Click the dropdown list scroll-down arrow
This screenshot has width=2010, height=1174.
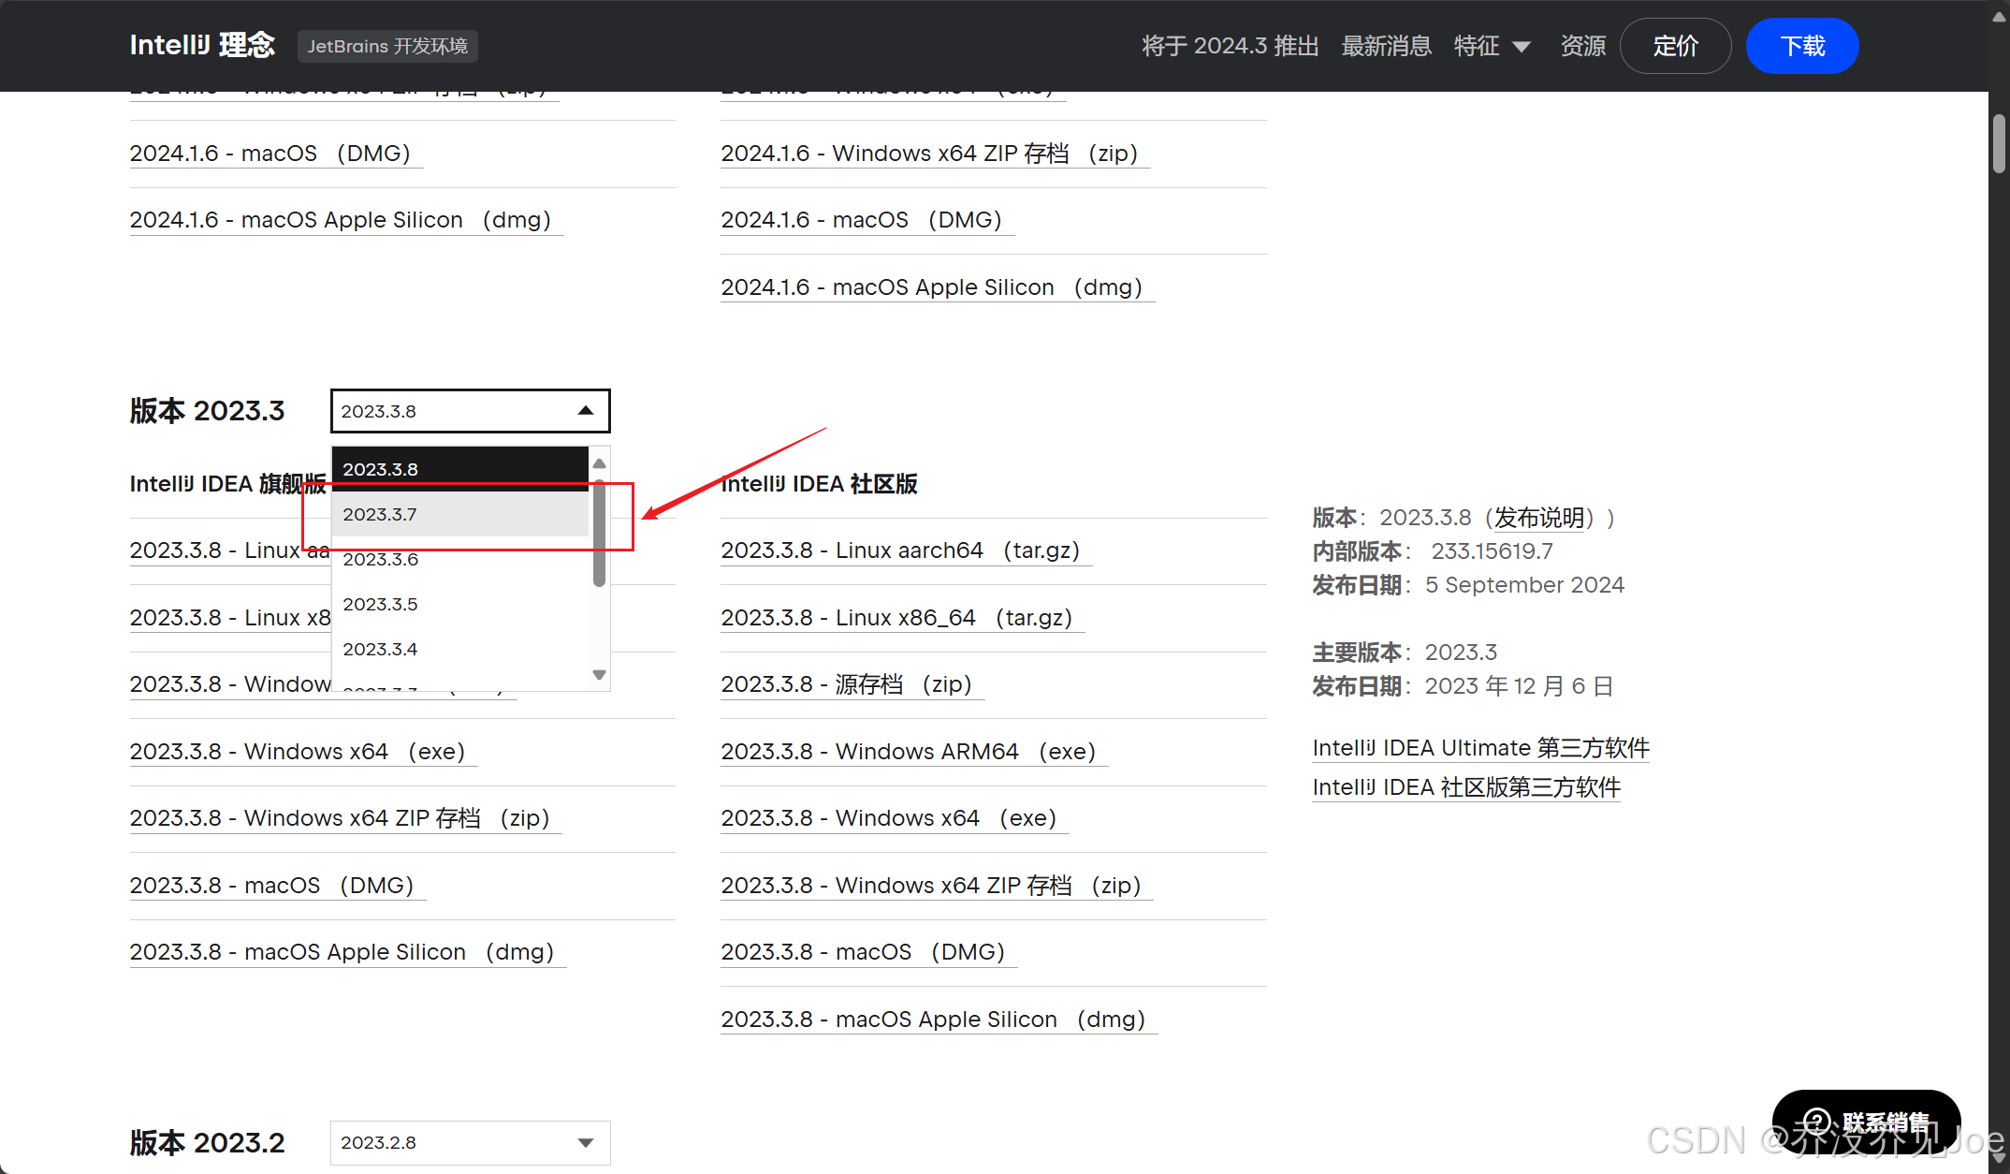tap(600, 674)
